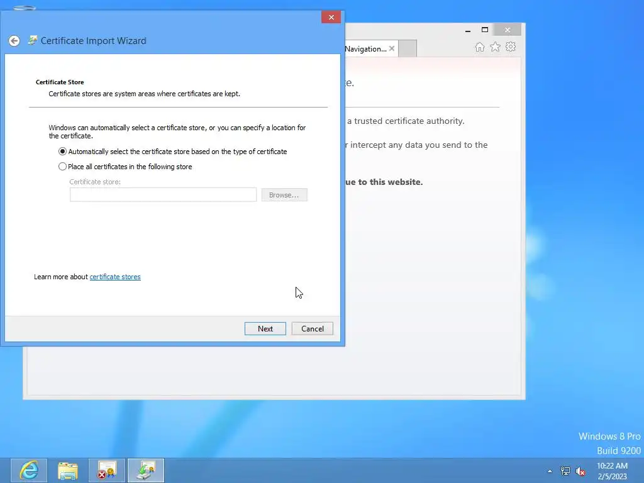
Task: Open a new tab in Internet Explorer
Action: point(408,48)
